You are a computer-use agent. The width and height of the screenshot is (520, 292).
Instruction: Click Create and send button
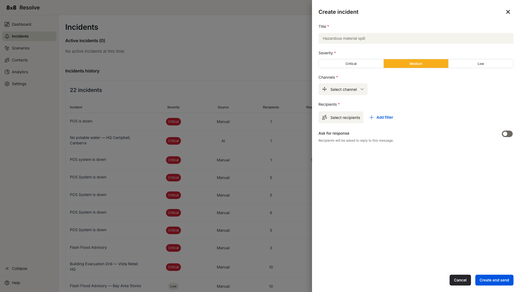point(494,280)
